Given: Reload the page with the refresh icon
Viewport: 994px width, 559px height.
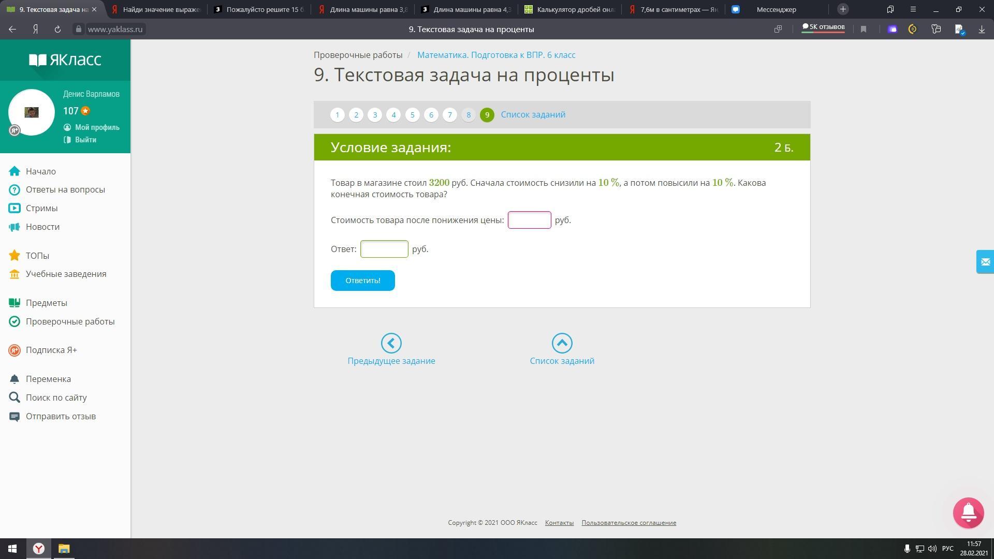Looking at the screenshot, I should click(57, 30).
